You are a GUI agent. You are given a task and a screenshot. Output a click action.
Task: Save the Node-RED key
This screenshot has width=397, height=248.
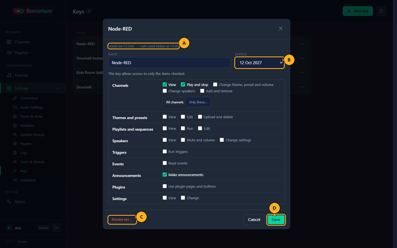pyautogui.click(x=276, y=220)
